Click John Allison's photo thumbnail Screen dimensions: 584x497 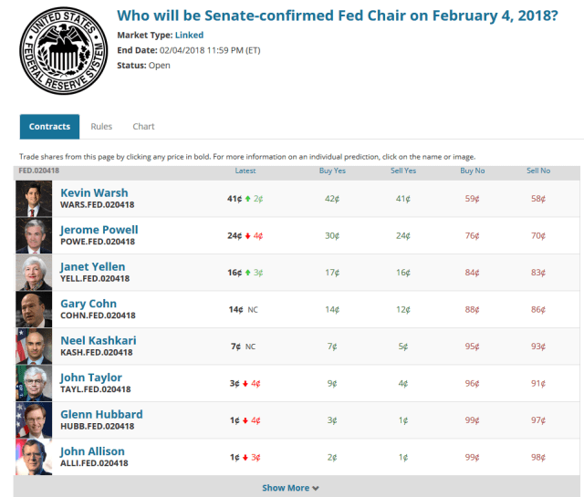coord(34,457)
